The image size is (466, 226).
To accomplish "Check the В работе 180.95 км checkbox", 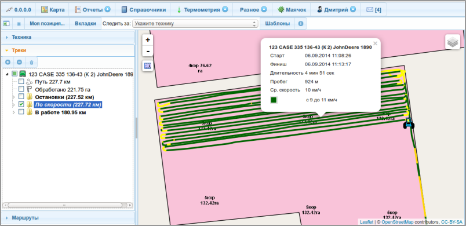I will (21, 112).
